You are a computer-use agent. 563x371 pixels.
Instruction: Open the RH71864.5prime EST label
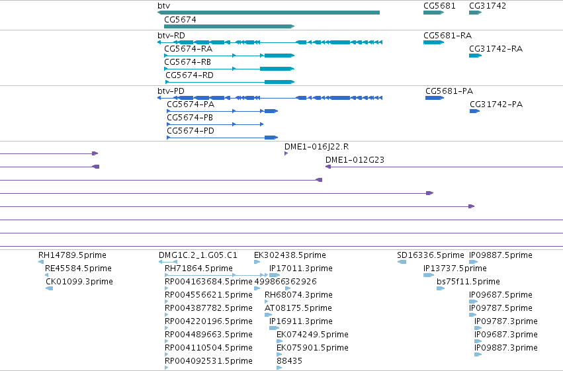coord(198,268)
